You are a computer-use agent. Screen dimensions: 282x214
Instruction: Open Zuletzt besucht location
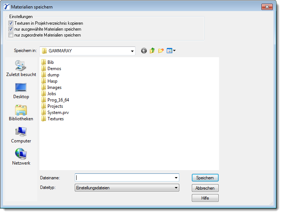pos(21,69)
